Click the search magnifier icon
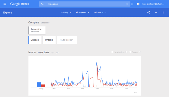Image resolution: width=169 pixels, height=97 pixels. point(43,4)
